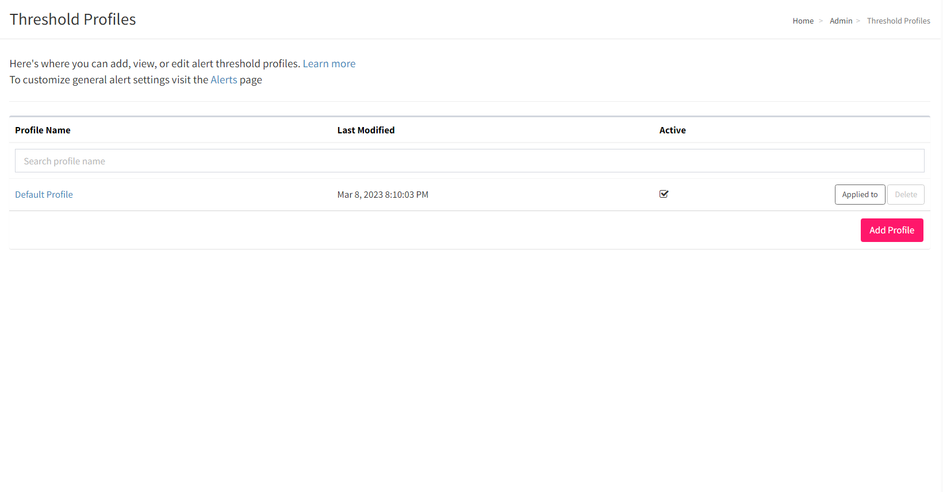
Task: Focus the Search profile name field
Action: tap(469, 161)
